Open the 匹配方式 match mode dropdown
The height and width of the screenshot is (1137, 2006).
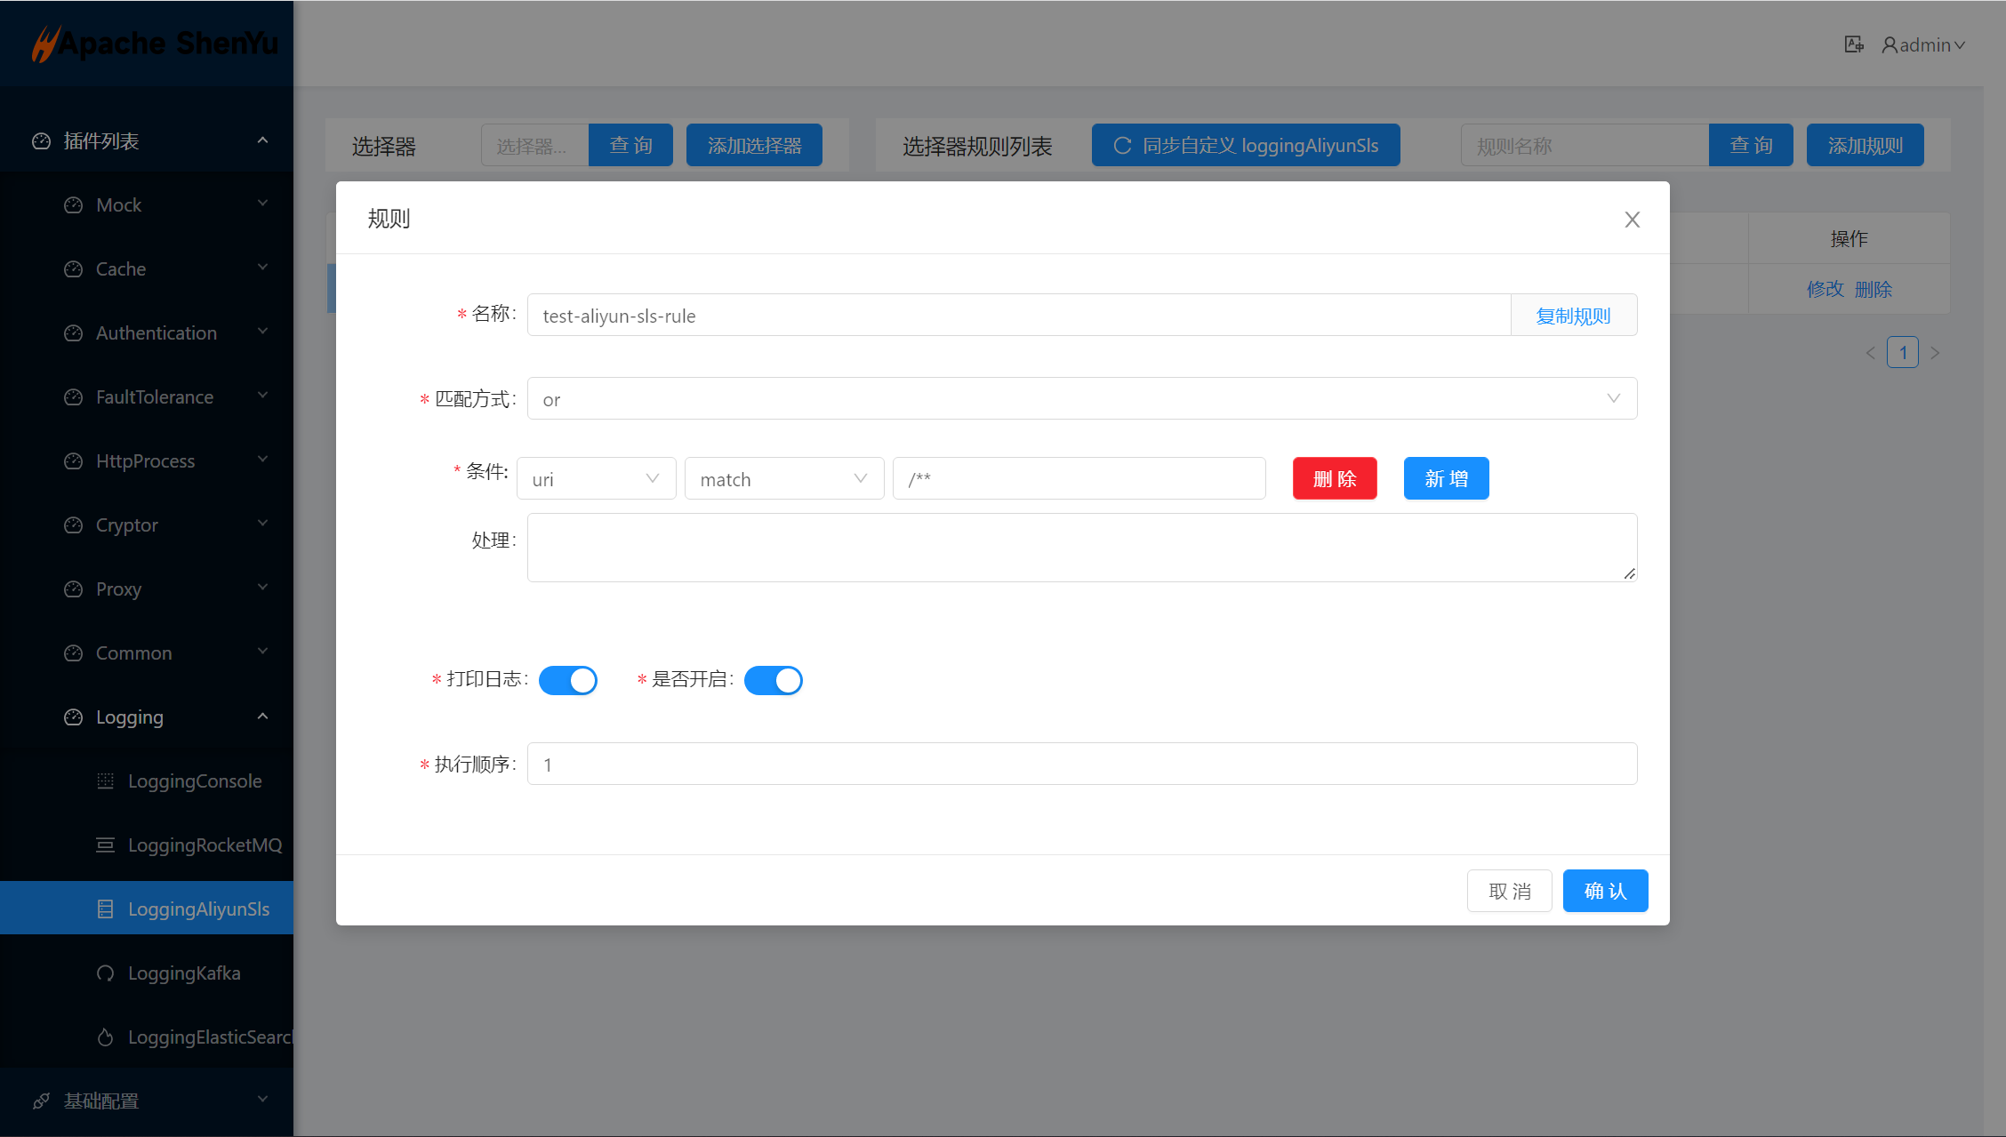pos(1081,399)
